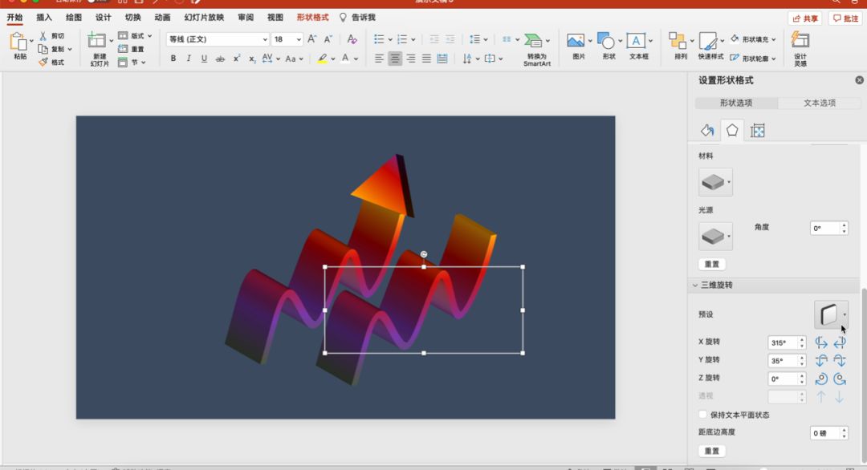Apply strikethrough formatting
The height and width of the screenshot is (470, 867).
[x=220, y=59]
